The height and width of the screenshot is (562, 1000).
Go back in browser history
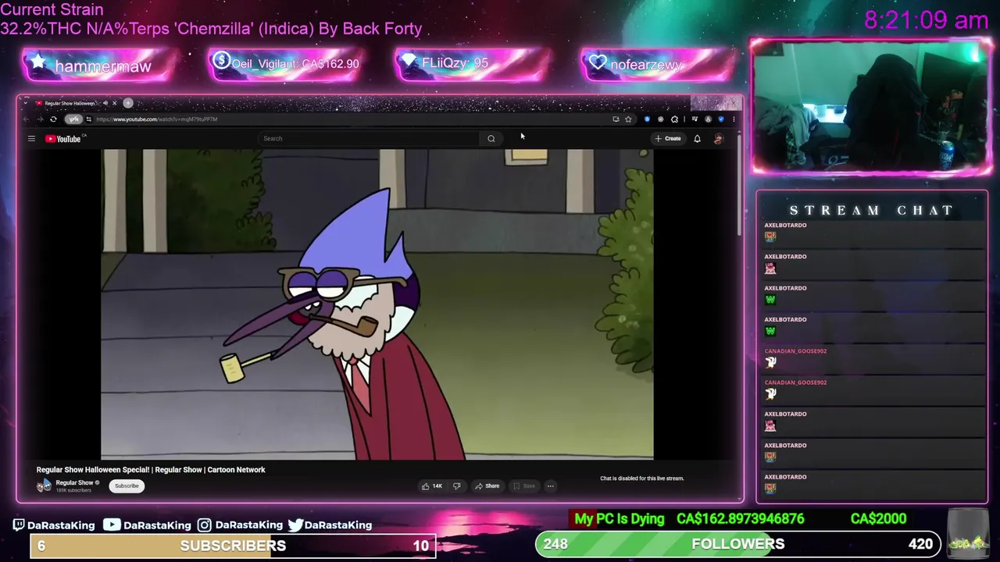(x=26, y=119)
